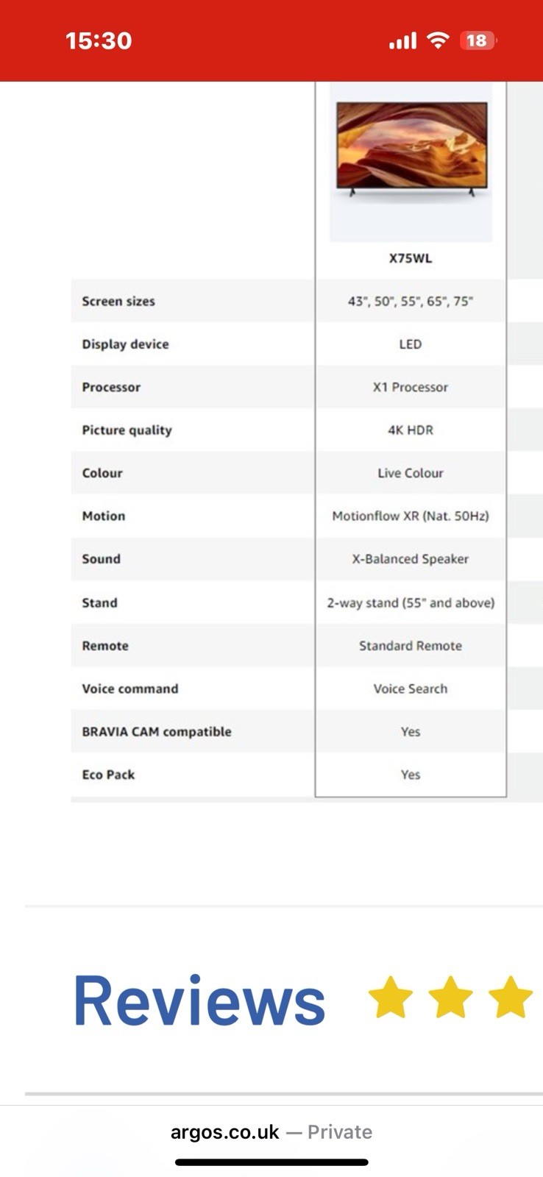Open the Reviews section heading
Viewport: 543px width, 1177px height.
point(199,1000)
